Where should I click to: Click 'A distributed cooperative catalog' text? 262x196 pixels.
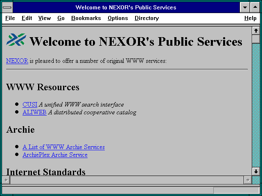click(x=92, y=113)
